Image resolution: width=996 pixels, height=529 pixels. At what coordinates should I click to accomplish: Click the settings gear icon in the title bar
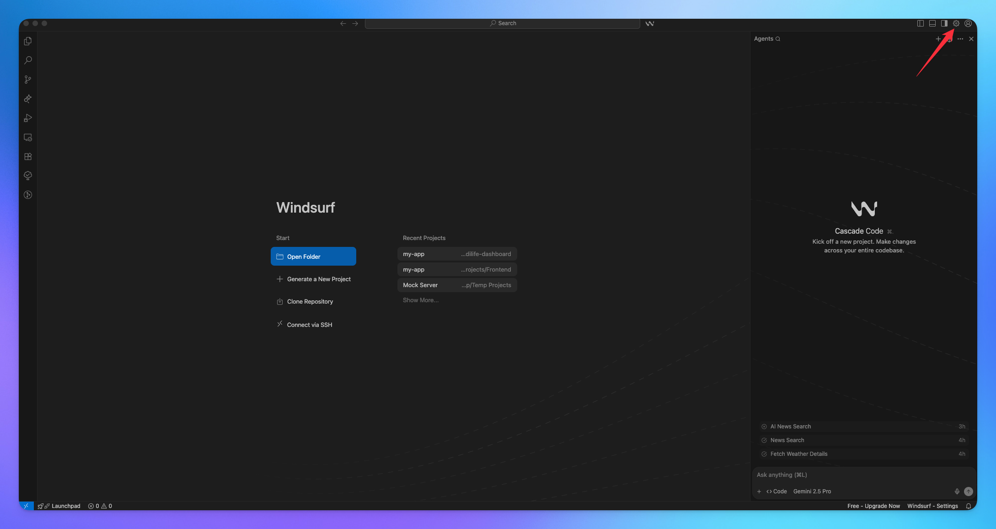point(956,23)
